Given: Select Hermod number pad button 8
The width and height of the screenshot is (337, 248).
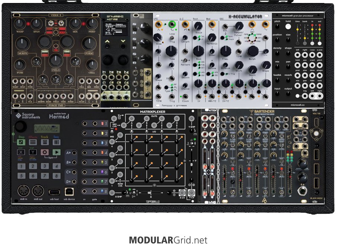Looking at the screenshot, I should (x=57, y=176).
